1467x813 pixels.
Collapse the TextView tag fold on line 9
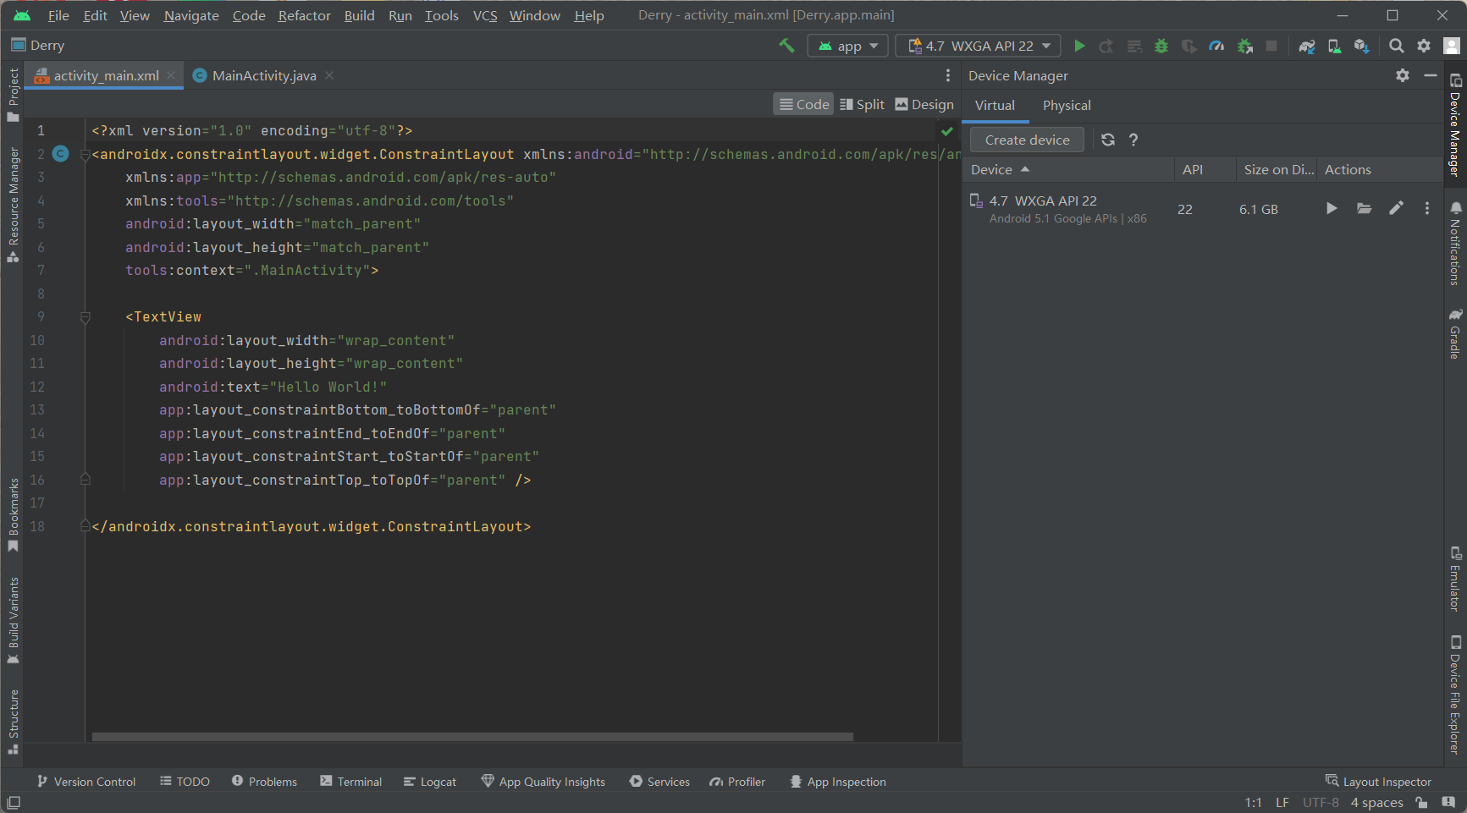coord(85,317)
